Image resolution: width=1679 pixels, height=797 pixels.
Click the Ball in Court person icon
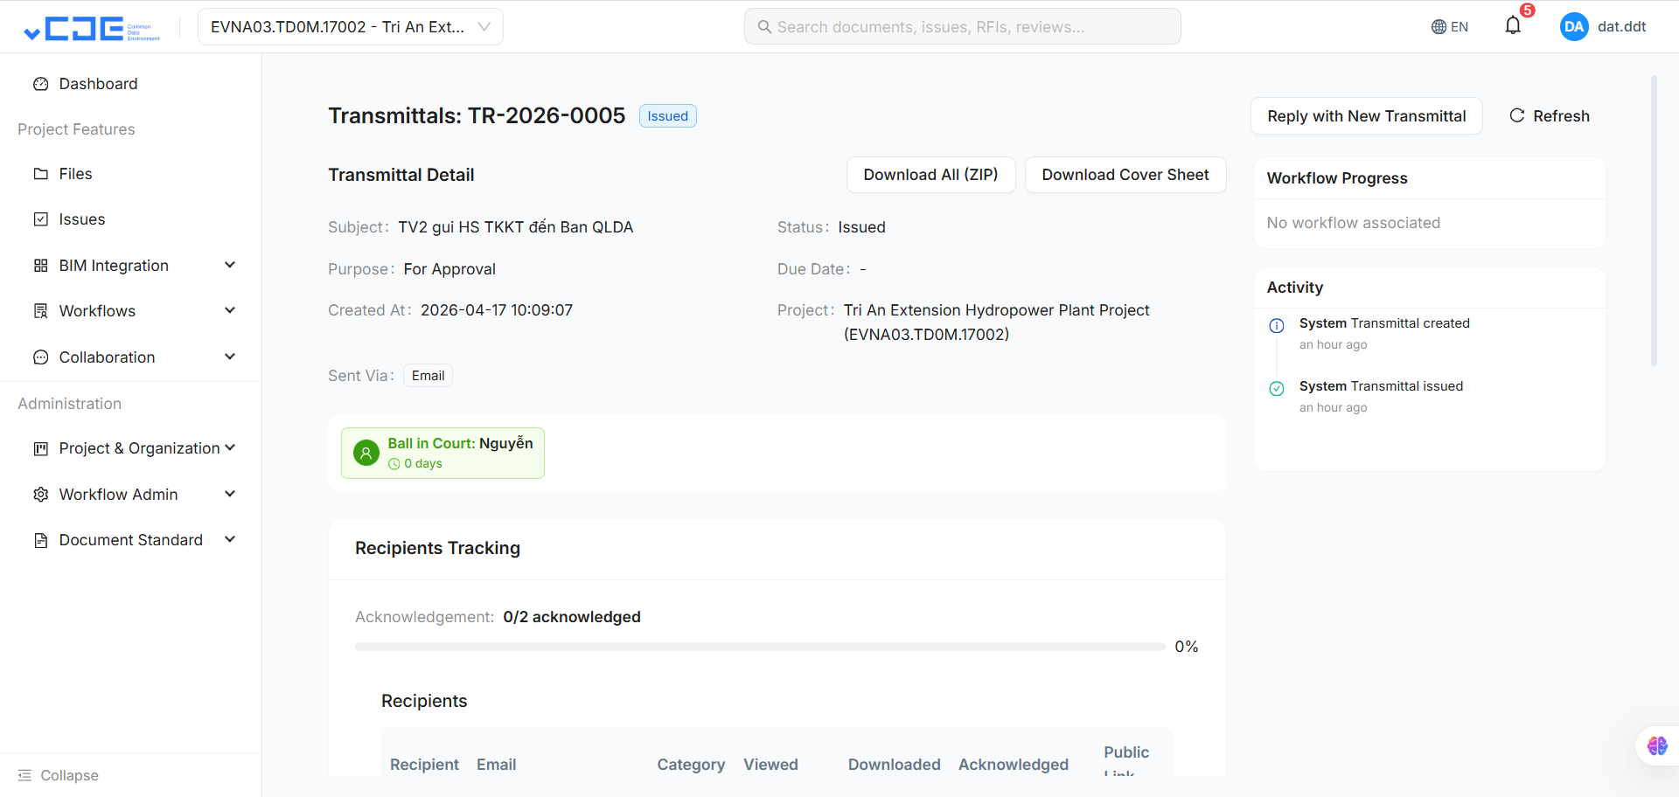pos(366,453)
